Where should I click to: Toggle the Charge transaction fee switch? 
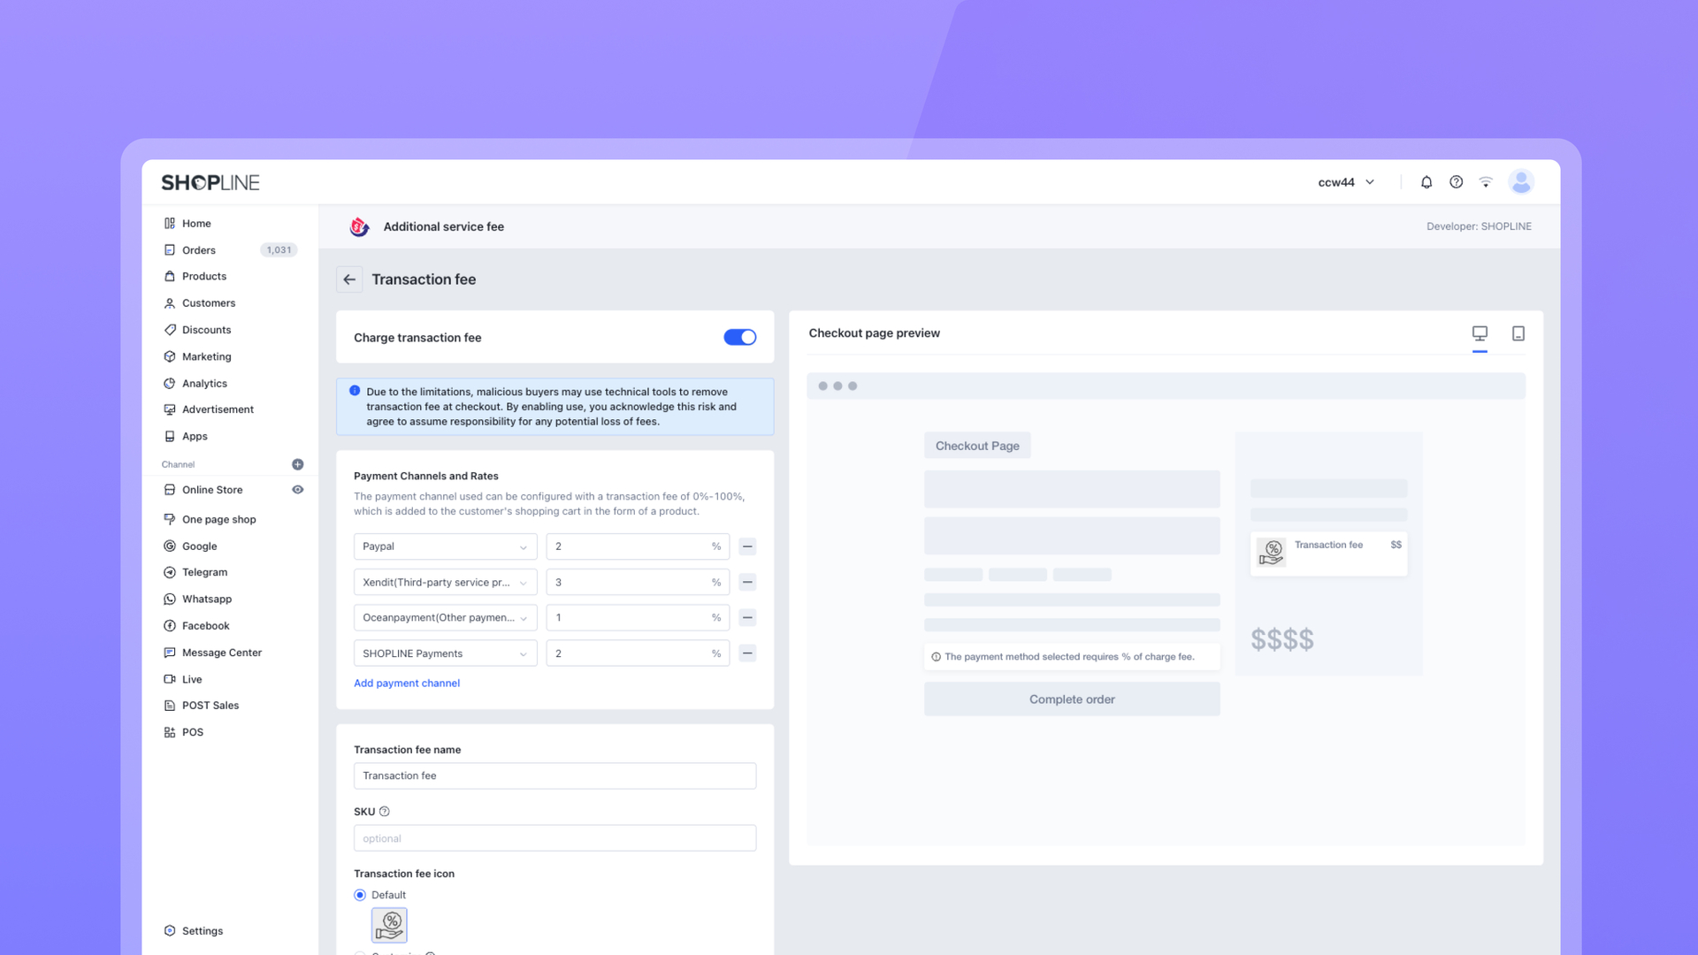coord(739,337)
